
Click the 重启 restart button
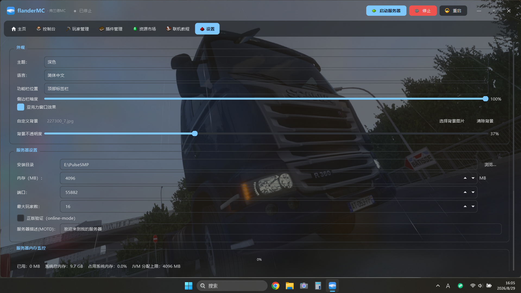pos(453,11)
